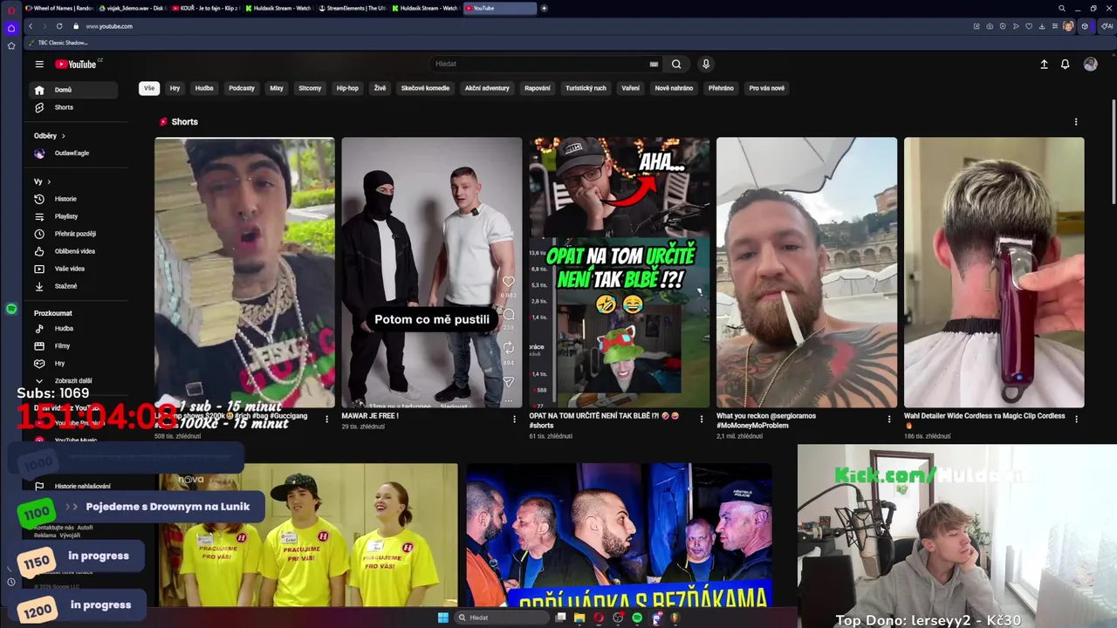Select the Hry filter chip

[175, 88]
